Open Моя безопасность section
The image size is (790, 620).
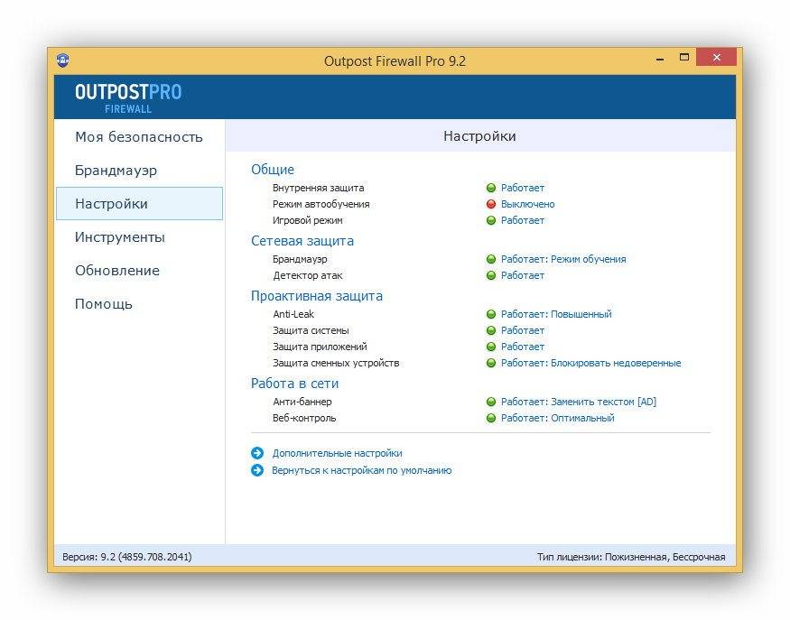pyautogui.click(x=139, y=137)
